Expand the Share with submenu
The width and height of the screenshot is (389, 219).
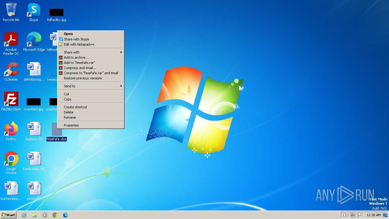91,52
